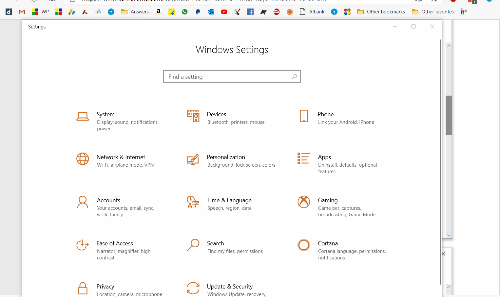
Task: Click browser page scrollbar thumb behind Settings
Action: (449, 115)
